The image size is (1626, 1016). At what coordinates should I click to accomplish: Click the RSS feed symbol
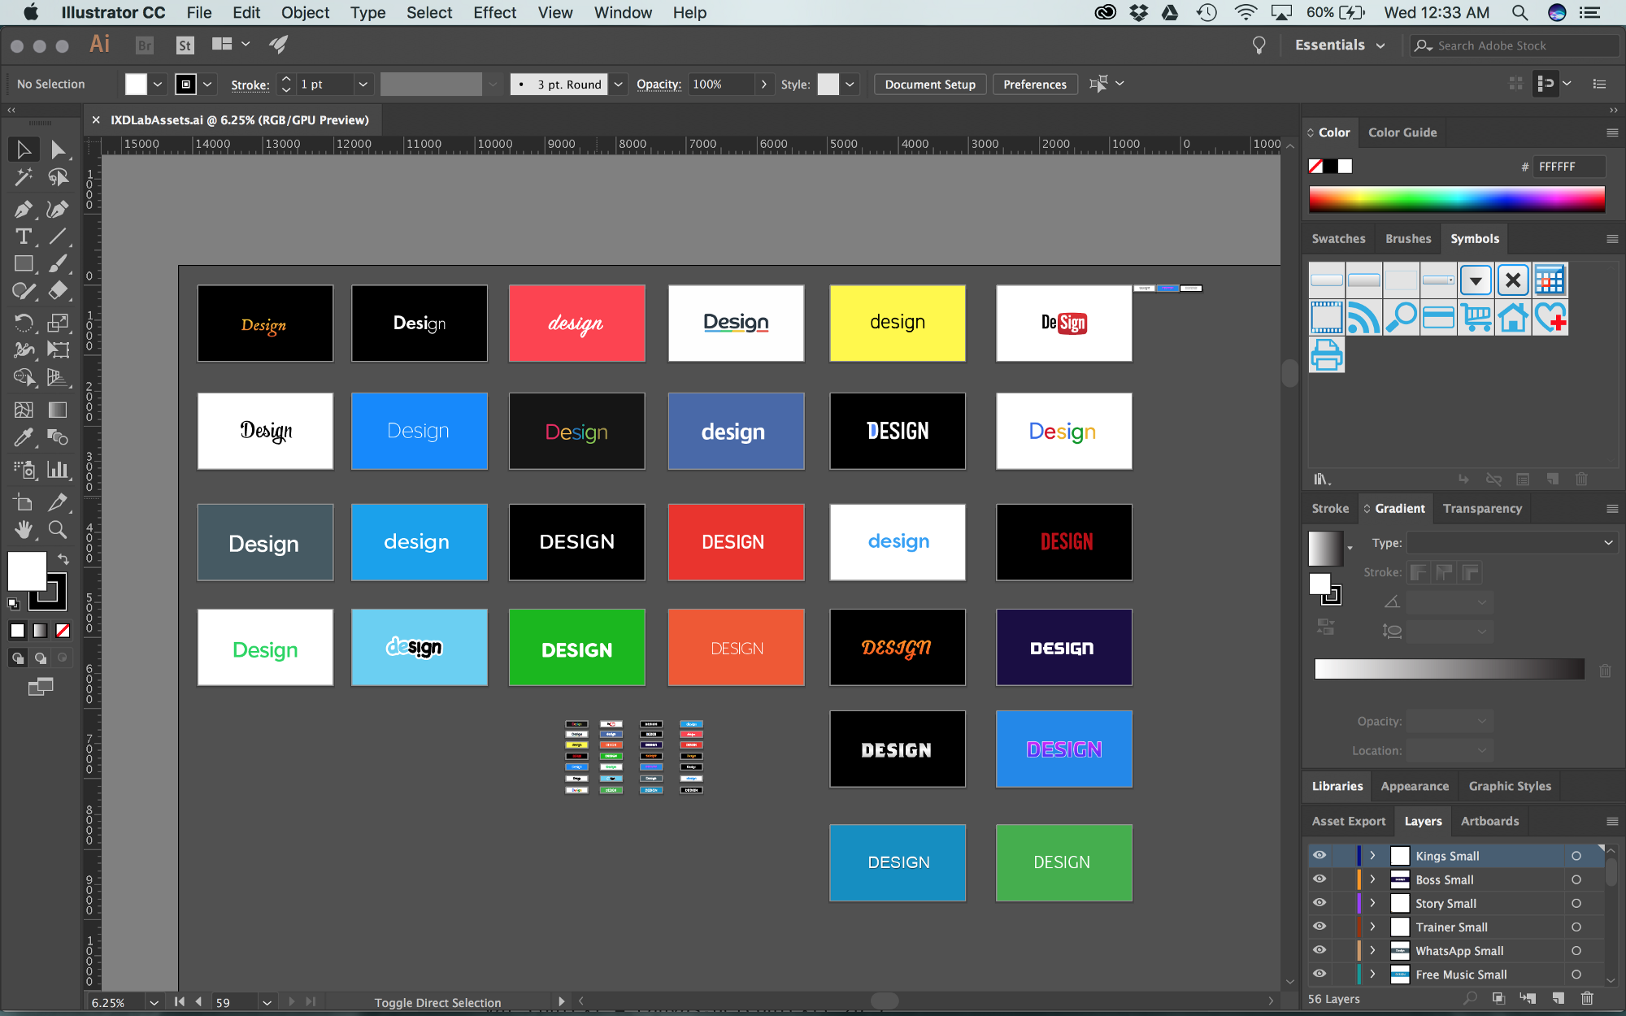point(1363,318)
